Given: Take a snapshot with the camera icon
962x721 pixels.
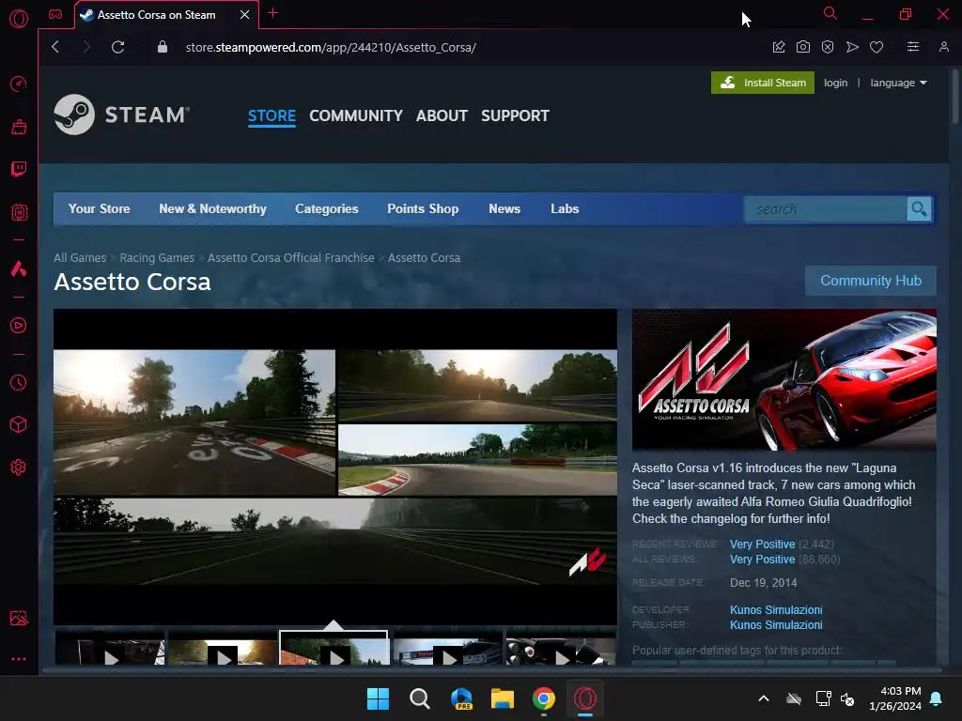Looking at the screenshot, I should (x=803, y=47).
